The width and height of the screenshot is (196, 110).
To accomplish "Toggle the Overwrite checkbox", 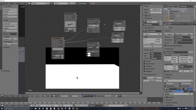I will (x=165, y=83).
